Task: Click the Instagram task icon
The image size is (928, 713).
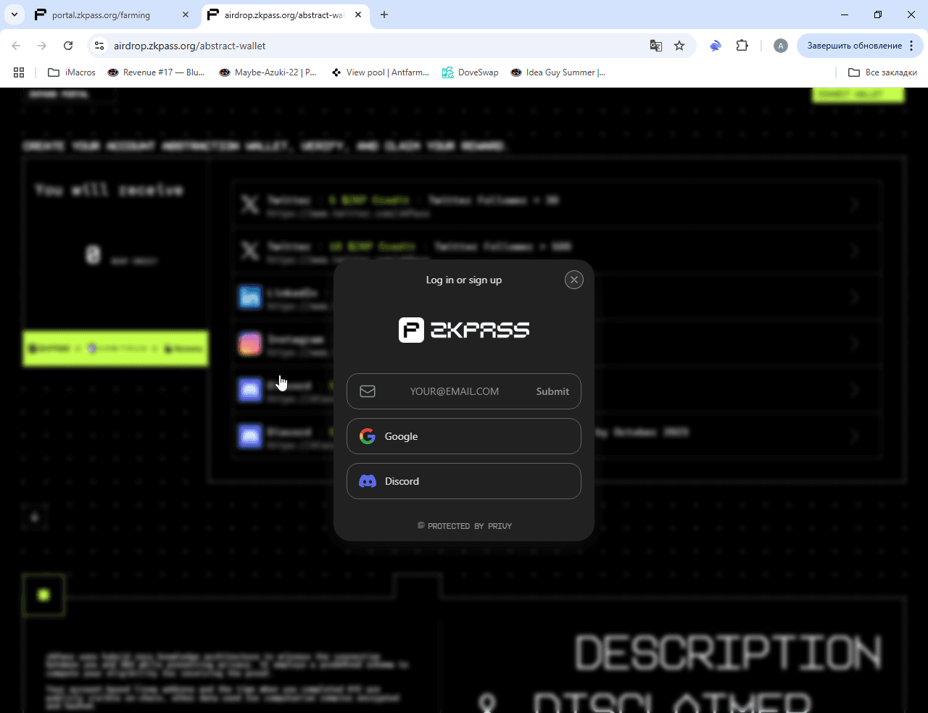Action: [250, 343]
